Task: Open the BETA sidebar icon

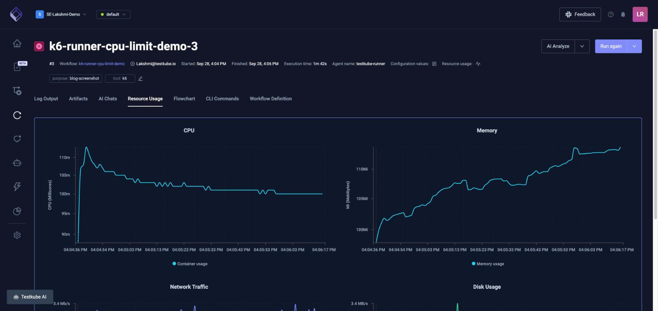Action: [x=18, y=67]
